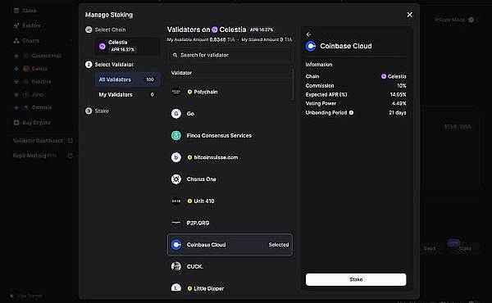Click the search magnifier icon
This screenshot has width=492, height=303.
click(x=175, y=55)
